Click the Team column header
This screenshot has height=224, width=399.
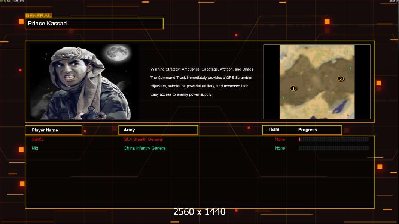274,130
